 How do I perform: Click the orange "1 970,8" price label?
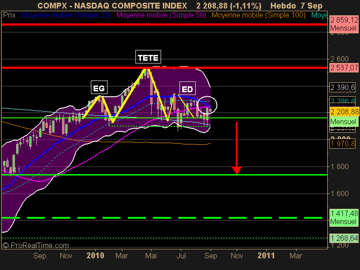(x=342, y=144)
